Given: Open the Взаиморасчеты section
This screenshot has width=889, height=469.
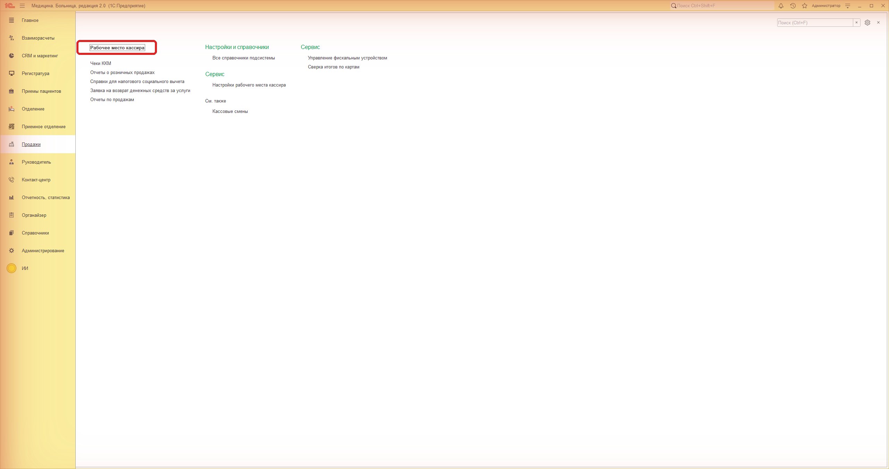Looking at the screenshot, I should 38,38.
